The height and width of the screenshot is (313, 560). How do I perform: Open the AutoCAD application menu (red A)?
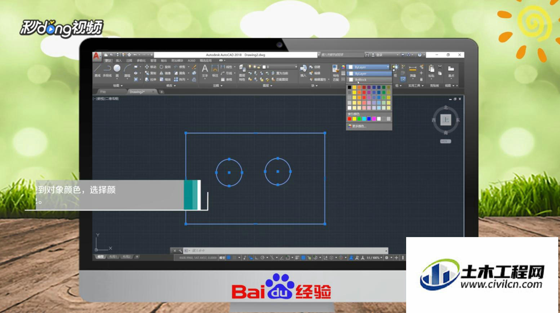[x=96, y=56]
